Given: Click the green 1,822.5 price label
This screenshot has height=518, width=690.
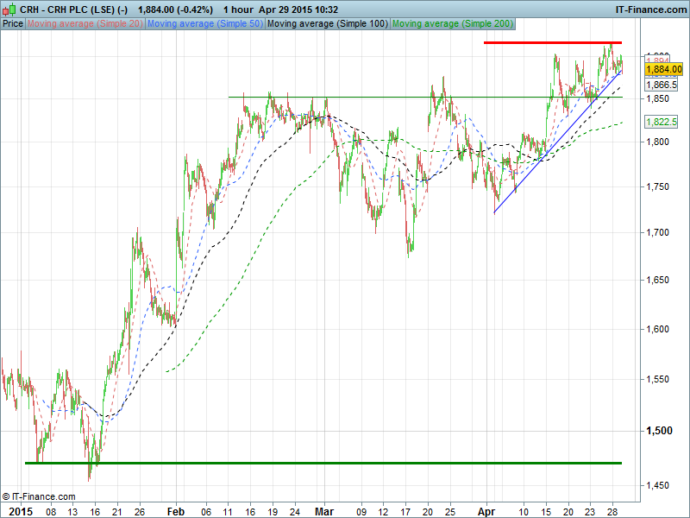Looking at the screenshot, I should [x=662, y=123].
